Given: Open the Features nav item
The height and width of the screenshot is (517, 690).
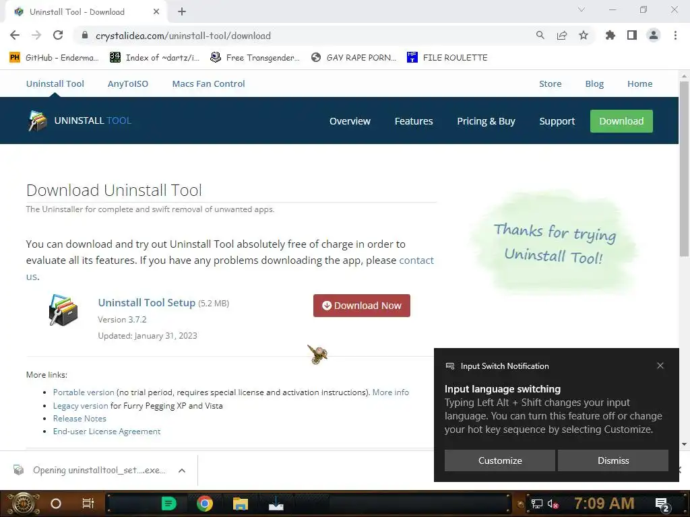Looking at the screenshot, I should (414, 121).
